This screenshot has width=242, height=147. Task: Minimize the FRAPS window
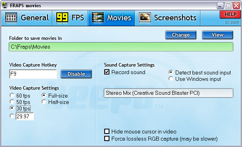click(x=220, y=6)
